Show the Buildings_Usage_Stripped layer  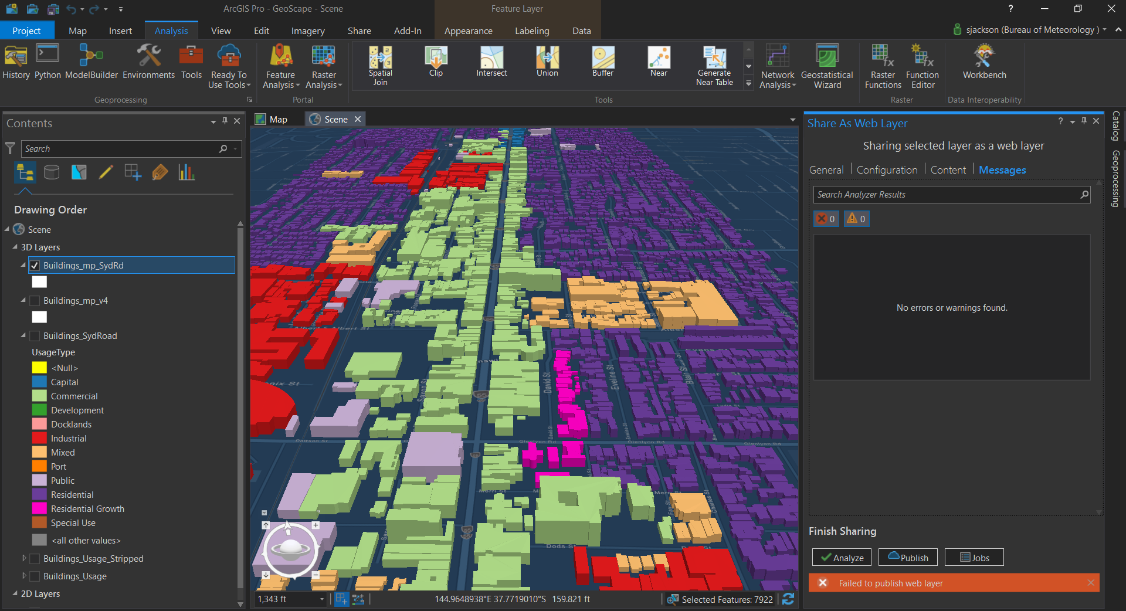point(35,559)
